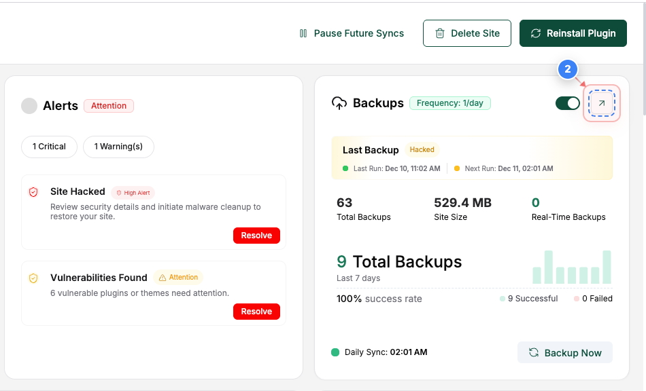
Task: Resolve the Site Hacked alert
Action: pos(256,236)
